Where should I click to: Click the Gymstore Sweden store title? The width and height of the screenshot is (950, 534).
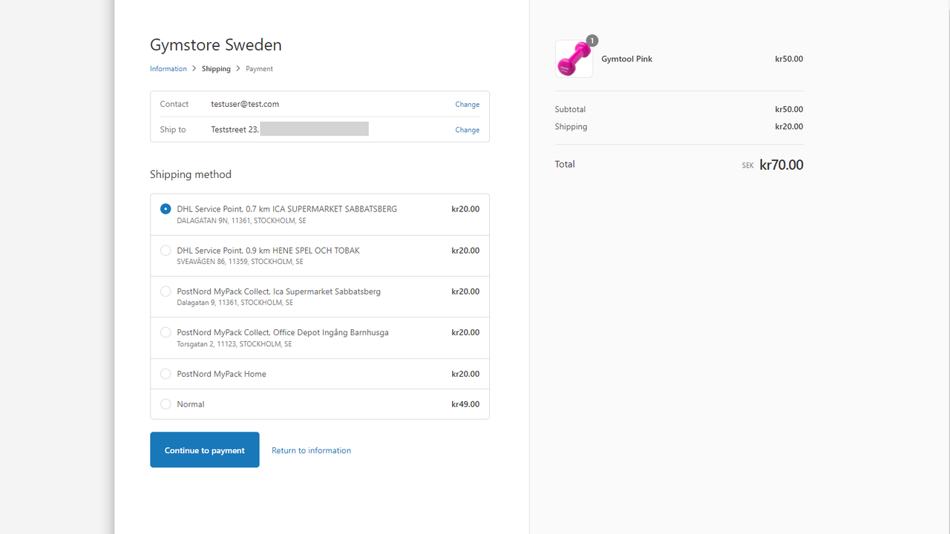coord(216,44)
